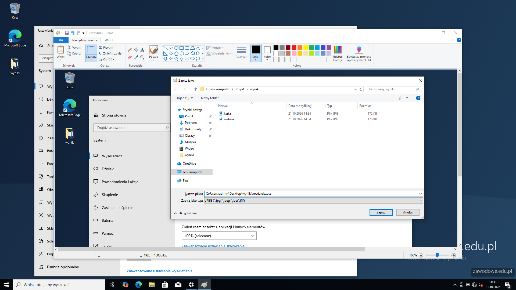Viewport: 516px width, 290px height.
Task: Click the Crop (Przytnij) tool
Action: pos(106,48)
